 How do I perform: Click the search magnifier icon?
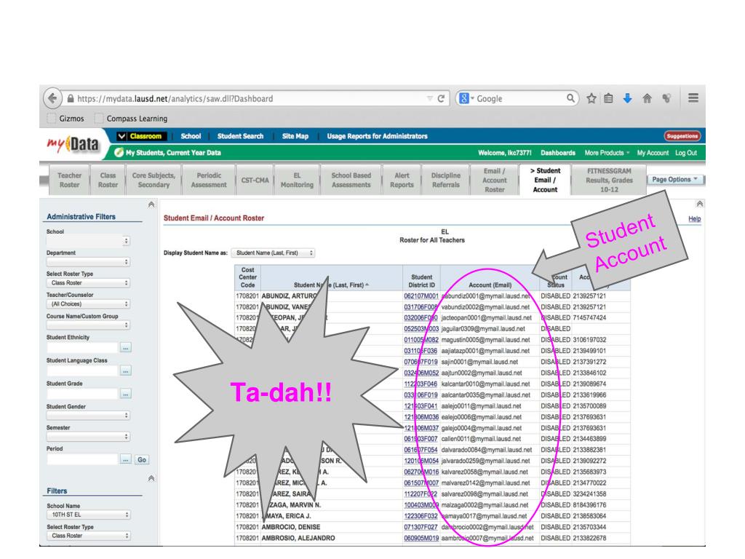570,98
